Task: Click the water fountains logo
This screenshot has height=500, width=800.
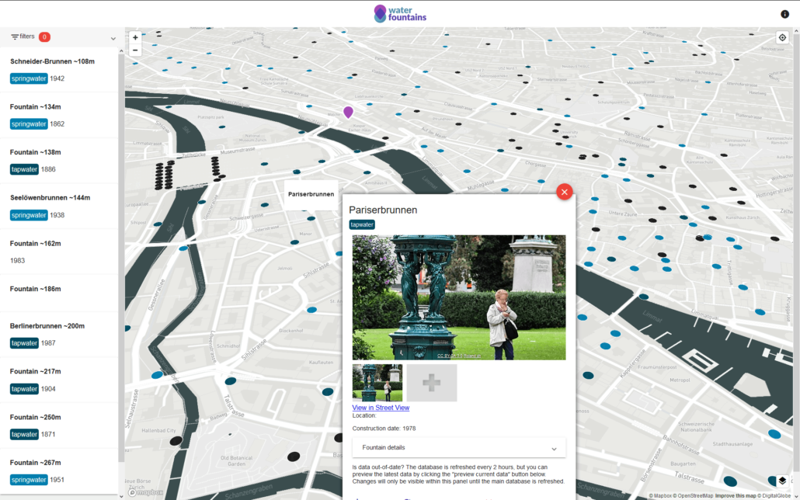Action: coord(400,14)
